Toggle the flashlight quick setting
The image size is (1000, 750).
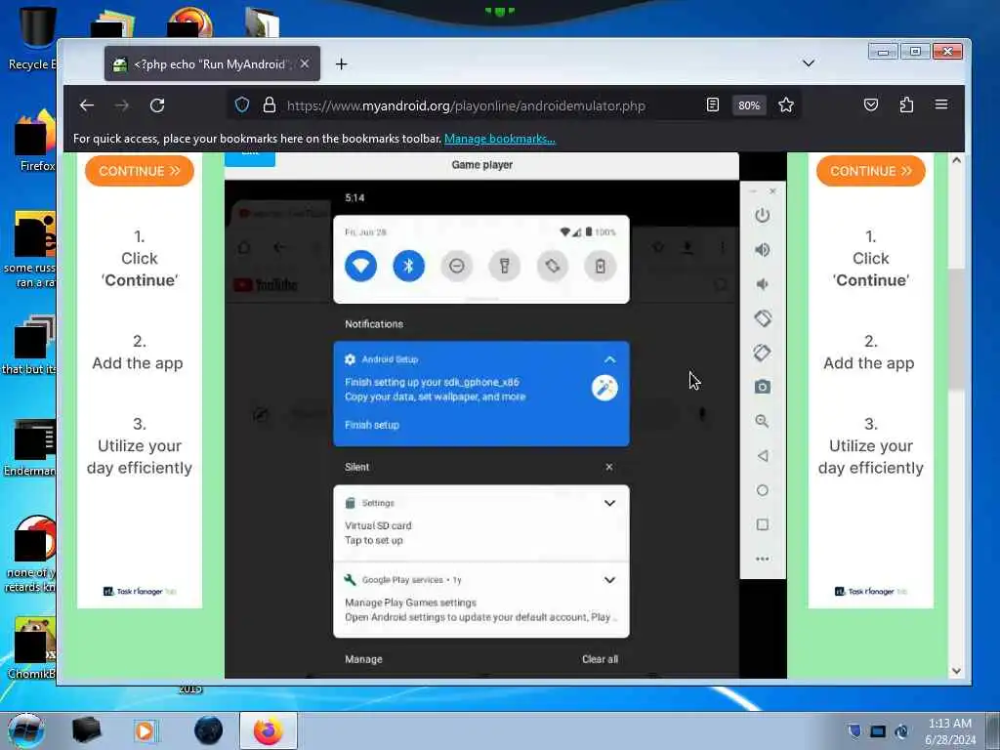tap(505, 266)
